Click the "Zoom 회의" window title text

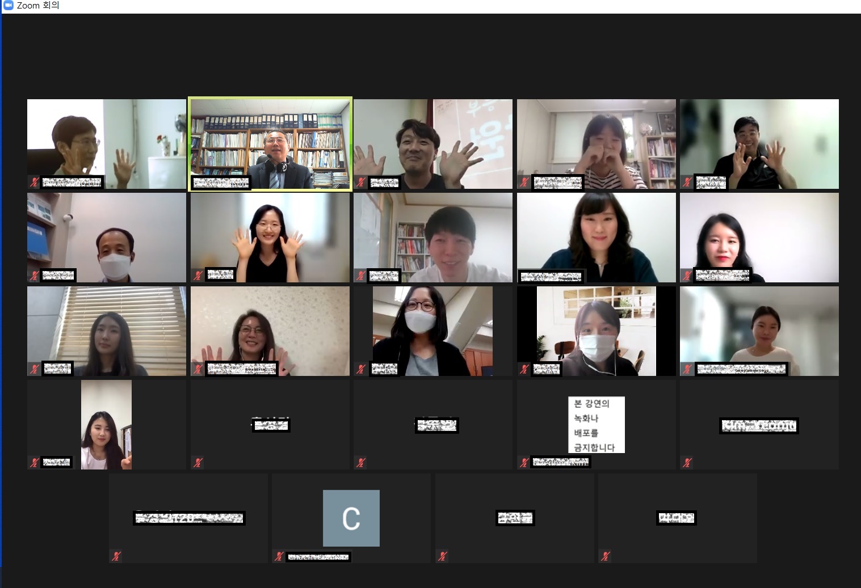click(x=38, y=6)
